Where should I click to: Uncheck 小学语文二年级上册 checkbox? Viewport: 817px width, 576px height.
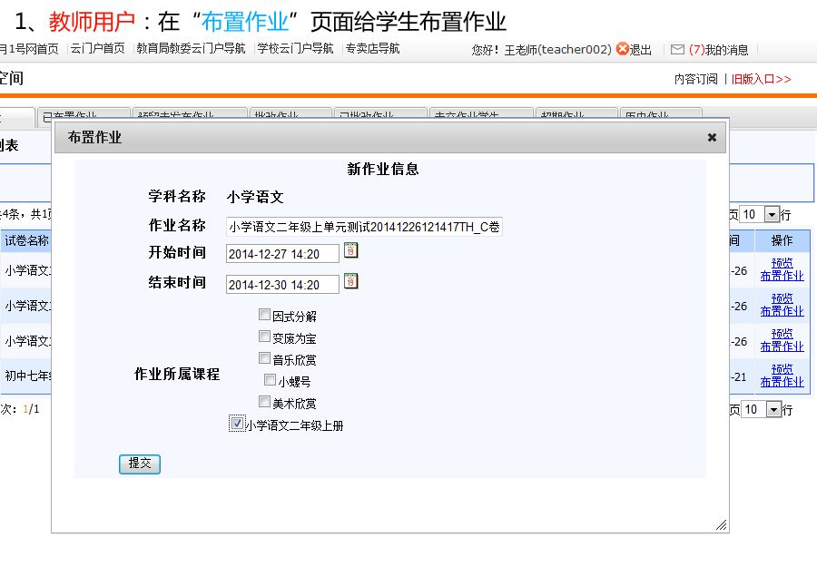tap(237, 424)
